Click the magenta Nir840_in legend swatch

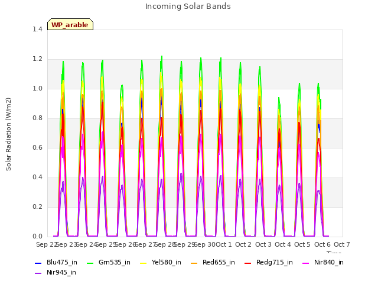click(306, 263)
